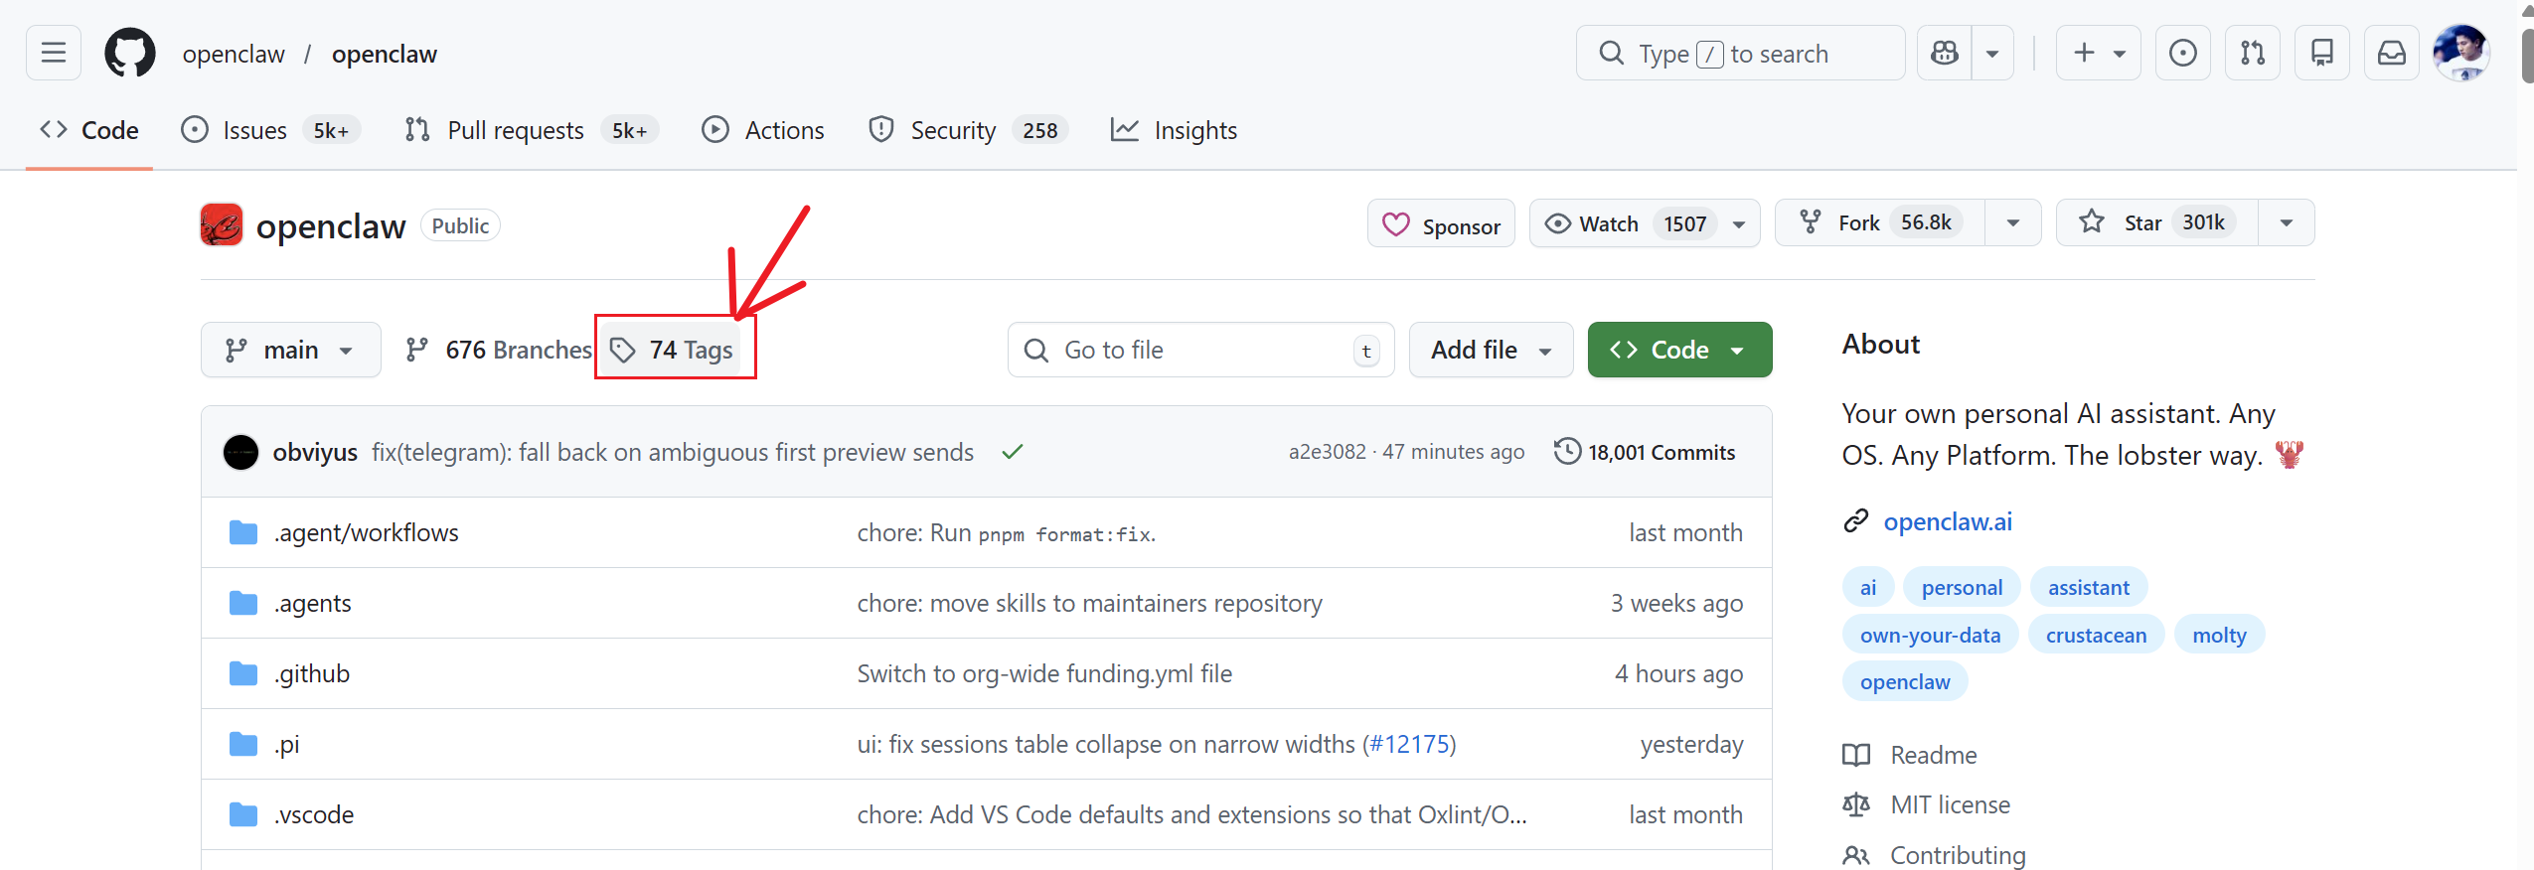Expand the Star lists dropdown arrow
The height and width of the screenshot is (870, 2534).
2287,222
